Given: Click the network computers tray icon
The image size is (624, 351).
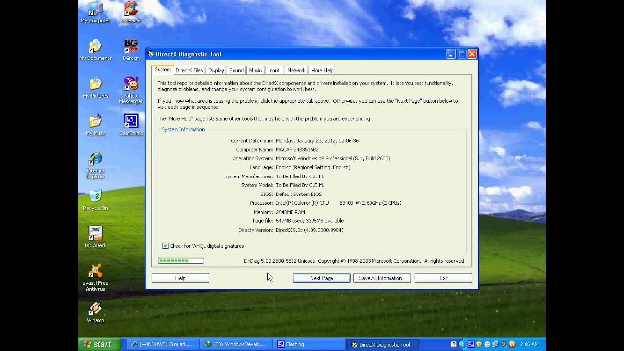Looking at the screenshot, I should point(495,344).
